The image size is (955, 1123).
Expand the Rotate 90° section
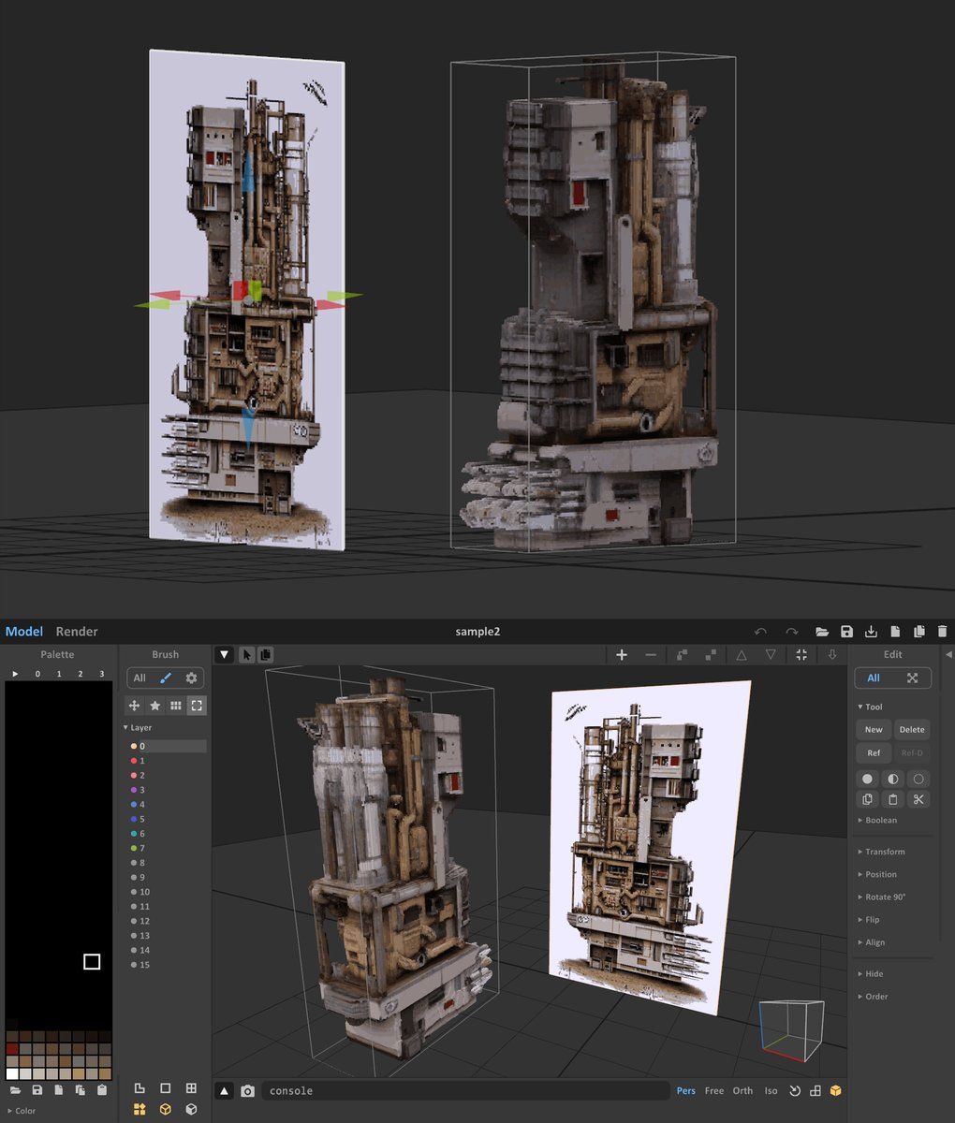[x=881, y=897]
